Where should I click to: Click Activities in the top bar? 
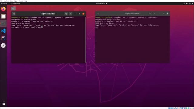(x=4, y=3)
